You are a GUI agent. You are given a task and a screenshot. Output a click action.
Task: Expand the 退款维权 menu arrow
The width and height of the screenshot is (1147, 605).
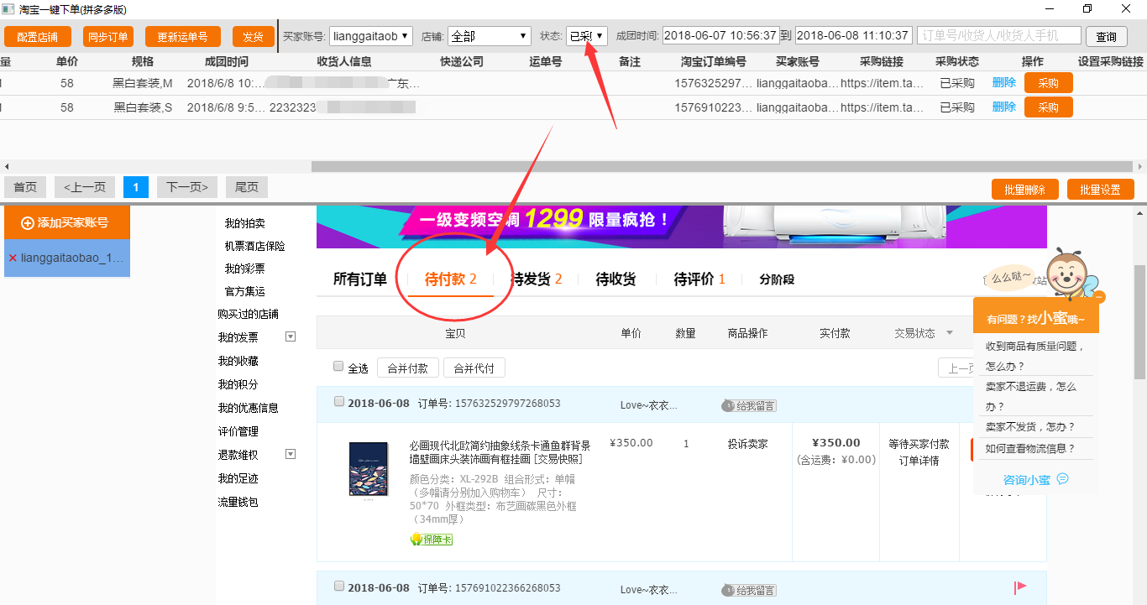coord(291,454)
